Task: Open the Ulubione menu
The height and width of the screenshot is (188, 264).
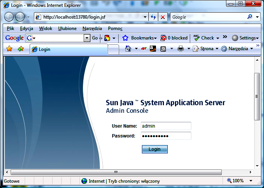Action: point(67,28)
